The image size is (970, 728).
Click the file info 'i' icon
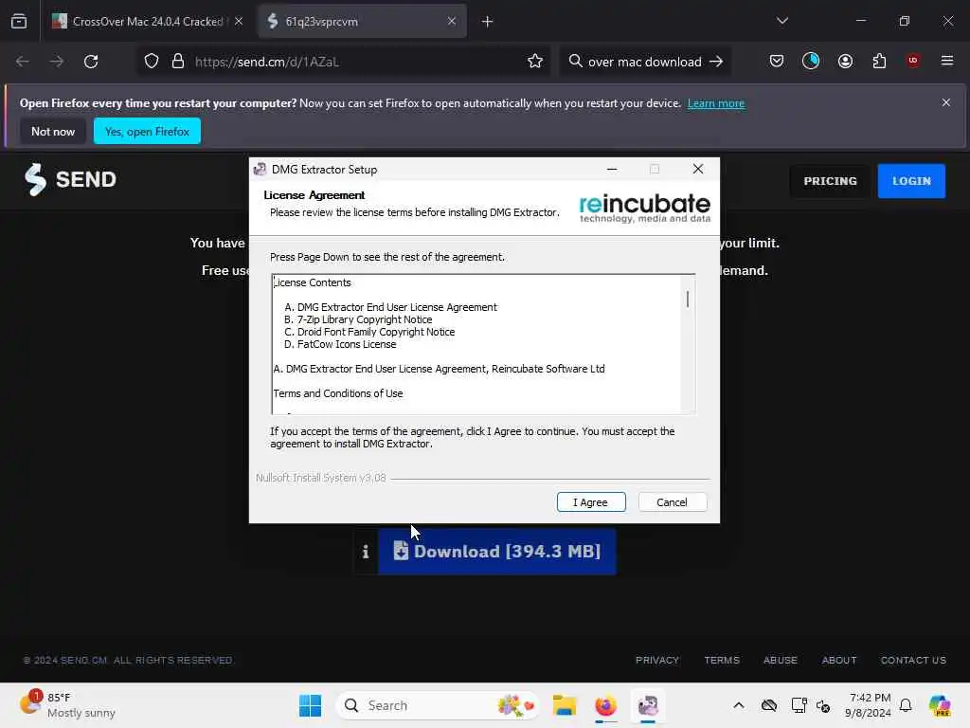click(x=366, y=552)
